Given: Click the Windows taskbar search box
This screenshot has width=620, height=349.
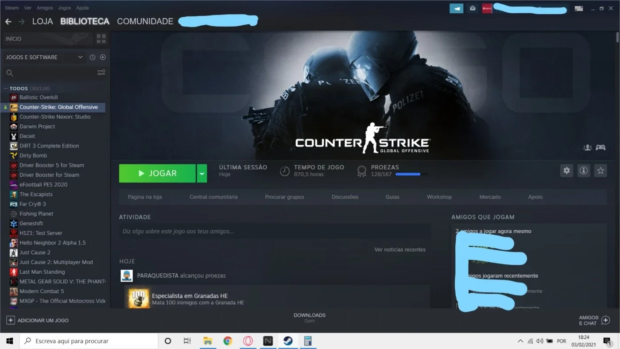Looking at the screenshot, I should click(89, 341).
